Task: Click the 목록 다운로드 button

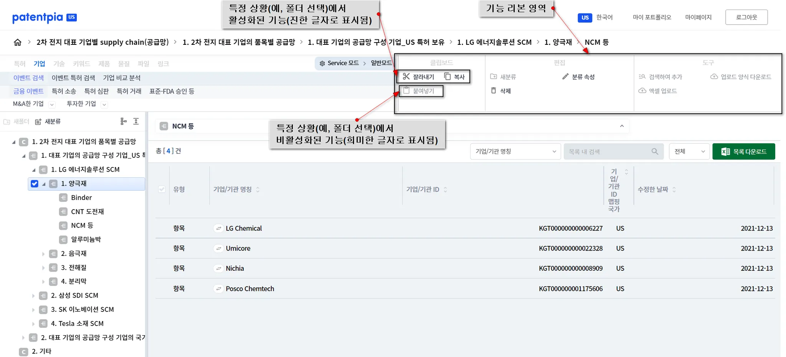Action: pyautogui.click(x=744, y=152)
